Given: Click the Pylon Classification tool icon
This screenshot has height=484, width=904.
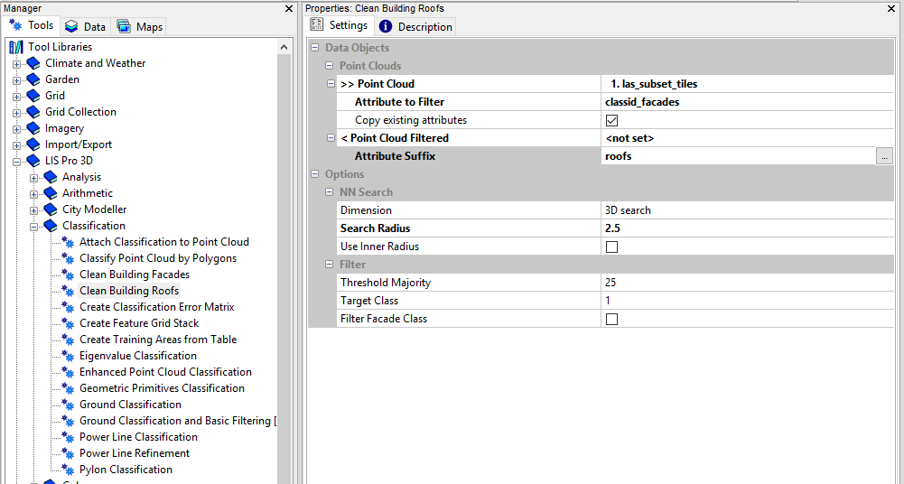Looking at the screenshot, I should tap(68, 470).
